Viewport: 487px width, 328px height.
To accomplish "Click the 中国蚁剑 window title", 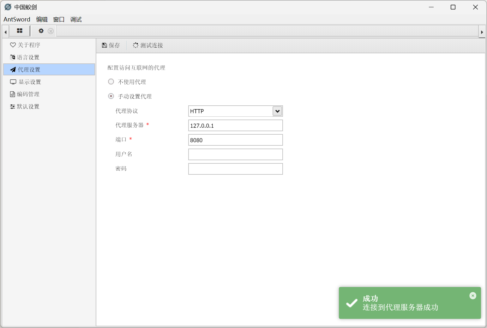I will (26, 7).
